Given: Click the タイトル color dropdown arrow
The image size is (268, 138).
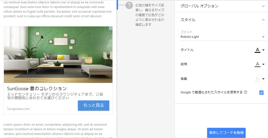Looking at the screenshot, I should point(263,50).
